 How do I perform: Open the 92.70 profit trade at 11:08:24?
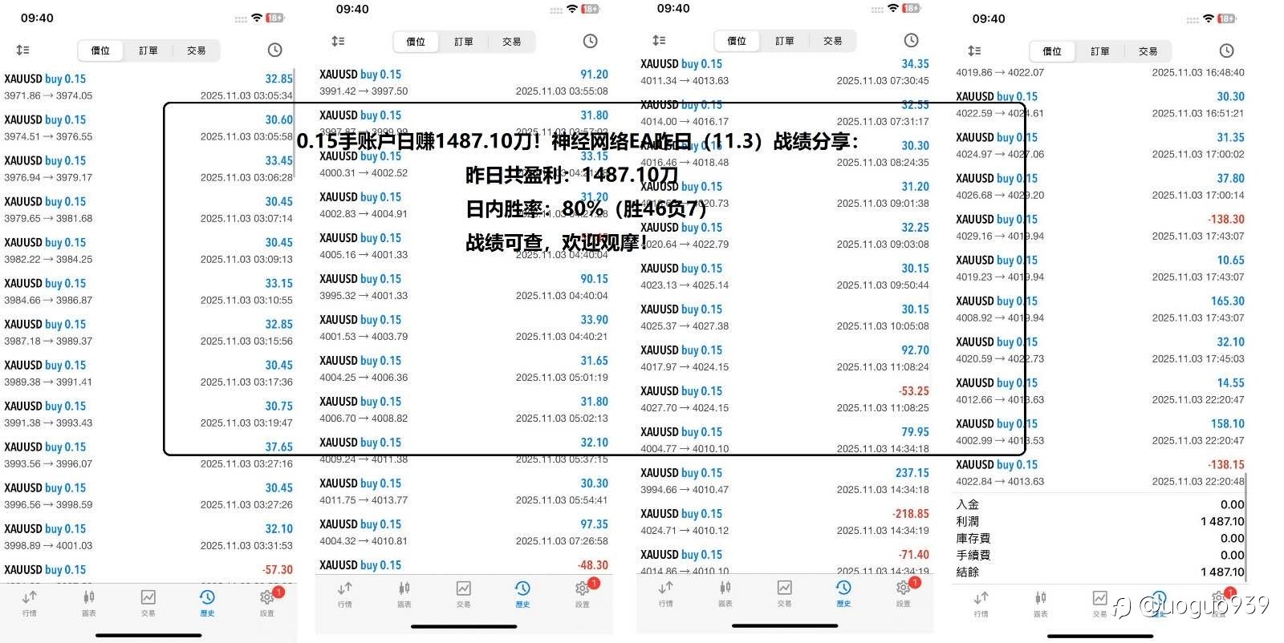(785, 358)
